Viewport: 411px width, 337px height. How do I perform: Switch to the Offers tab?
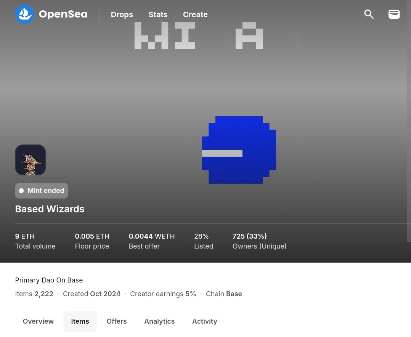point(117,321)
